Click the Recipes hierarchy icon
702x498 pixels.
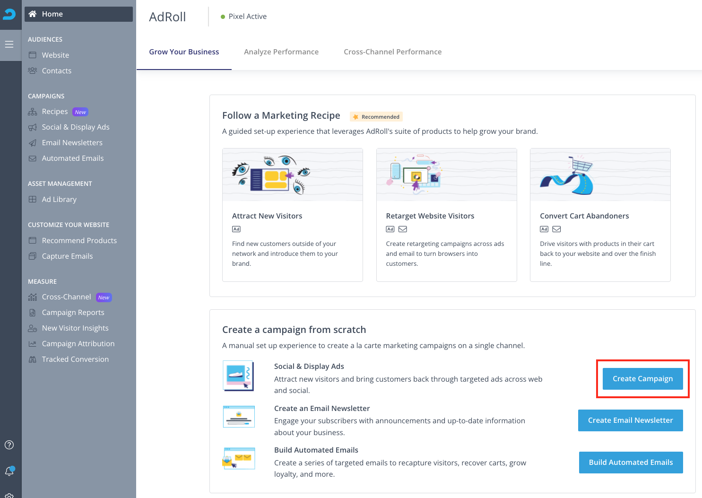(x=33, y=112)
